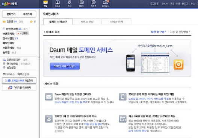This screenshot has height=138, width=198.
Task: Expand the 받은편지함 inbox plus icon
Action: tap(4, 29)
